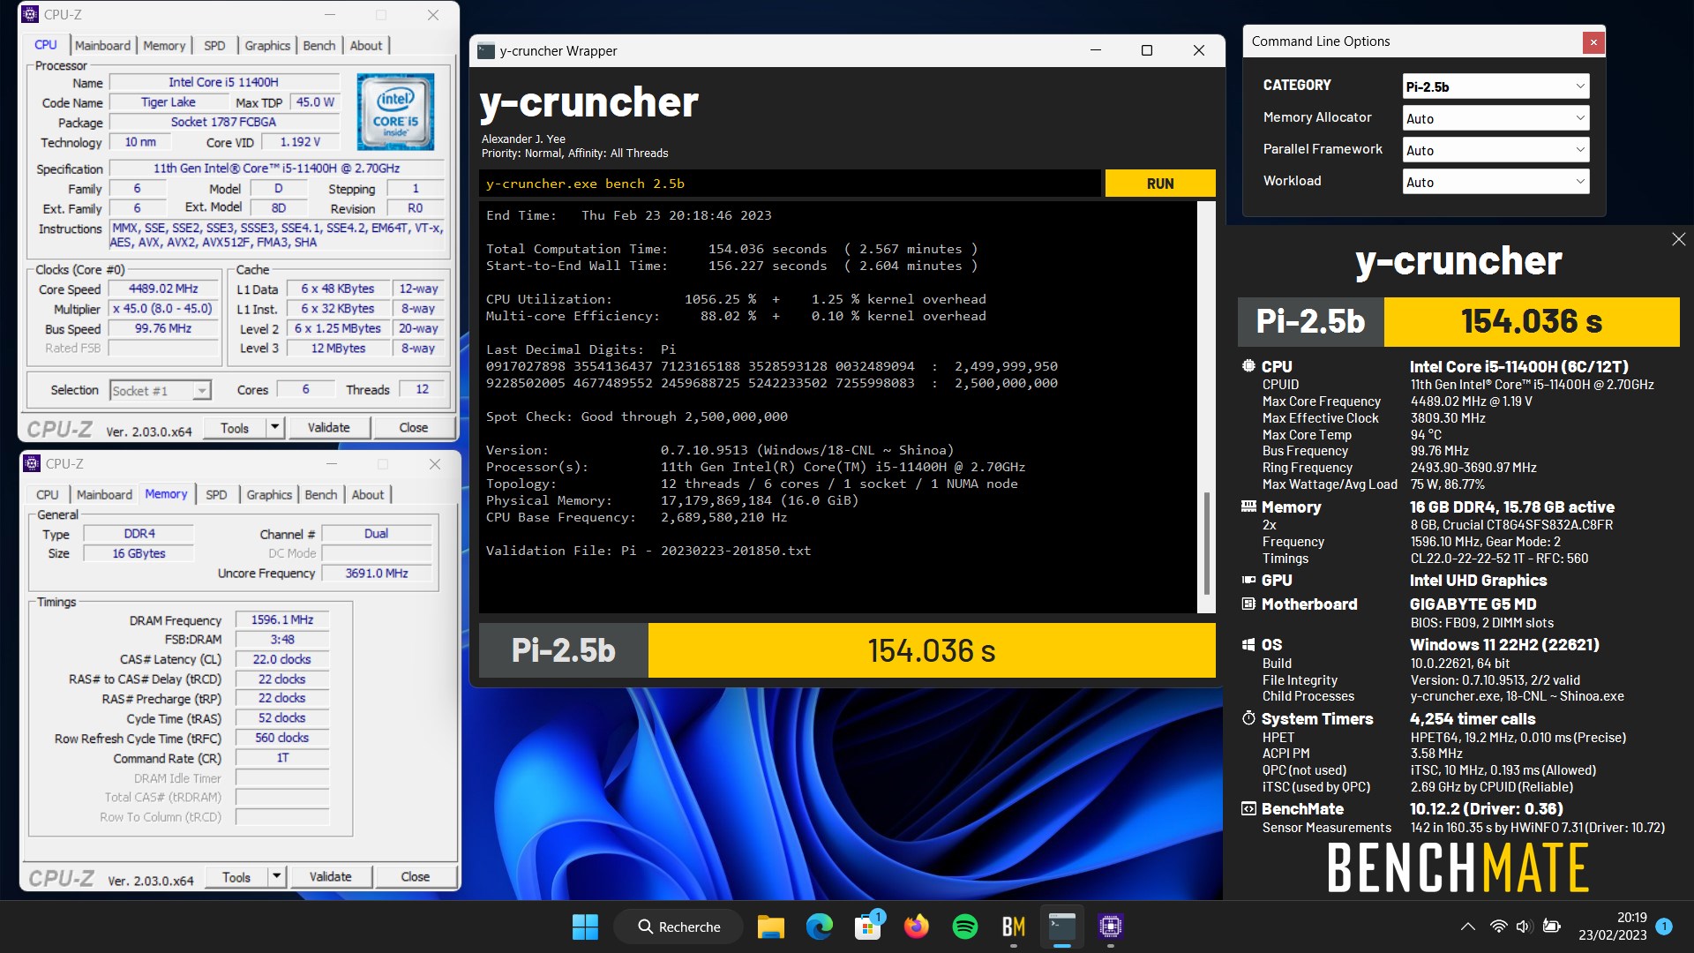The height and width of the screenshot is (953, 1694).
Task: Click the GPU icon in result panel
Action: [x=1248, y=580]
